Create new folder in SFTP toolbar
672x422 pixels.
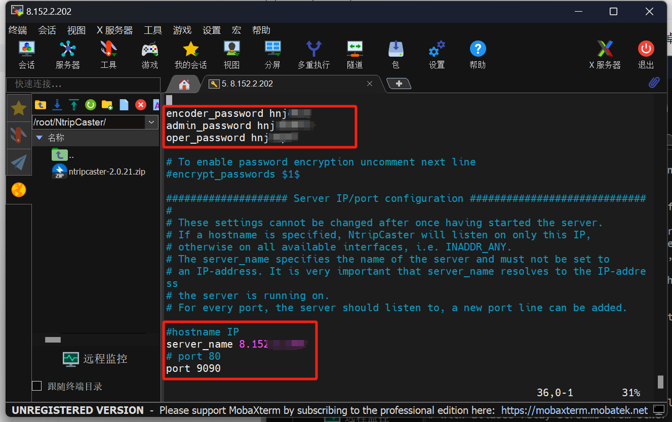107,105
